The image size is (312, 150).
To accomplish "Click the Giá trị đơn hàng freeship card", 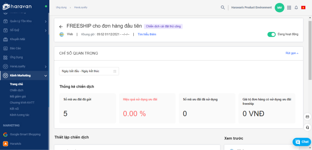I will click(267, 108).
